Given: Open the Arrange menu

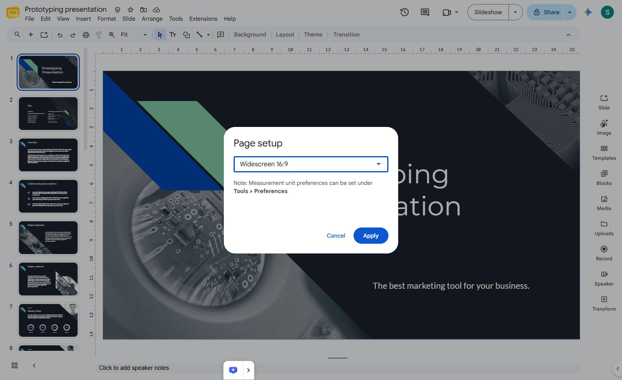Looking at the screenshot, I should (x=152, y=19).
